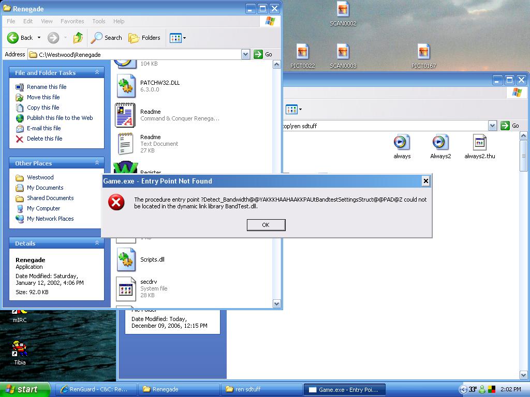This screenshot has height=397, width=530.
Task: Select the PATCHW32.DLL file icon
Action: 125,86
